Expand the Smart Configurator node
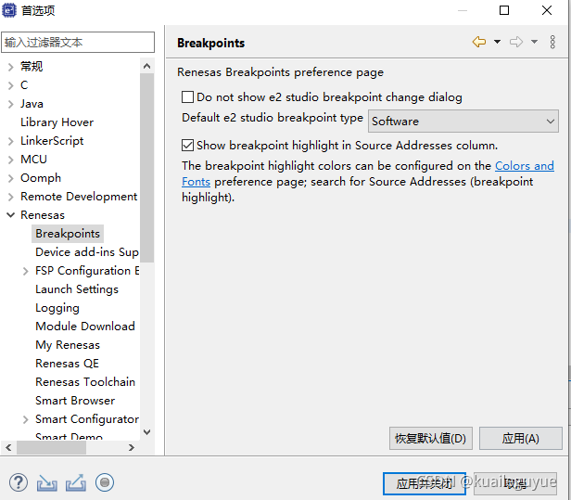This screenshot has width=571, height=500. pos(25,419)
